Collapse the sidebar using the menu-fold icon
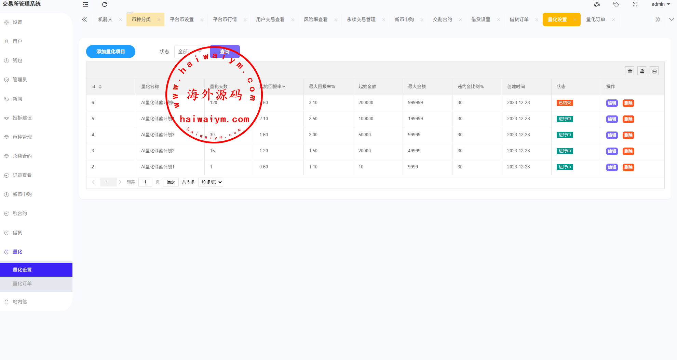Viewport: 677px width, 360px height. coord(85,4)
